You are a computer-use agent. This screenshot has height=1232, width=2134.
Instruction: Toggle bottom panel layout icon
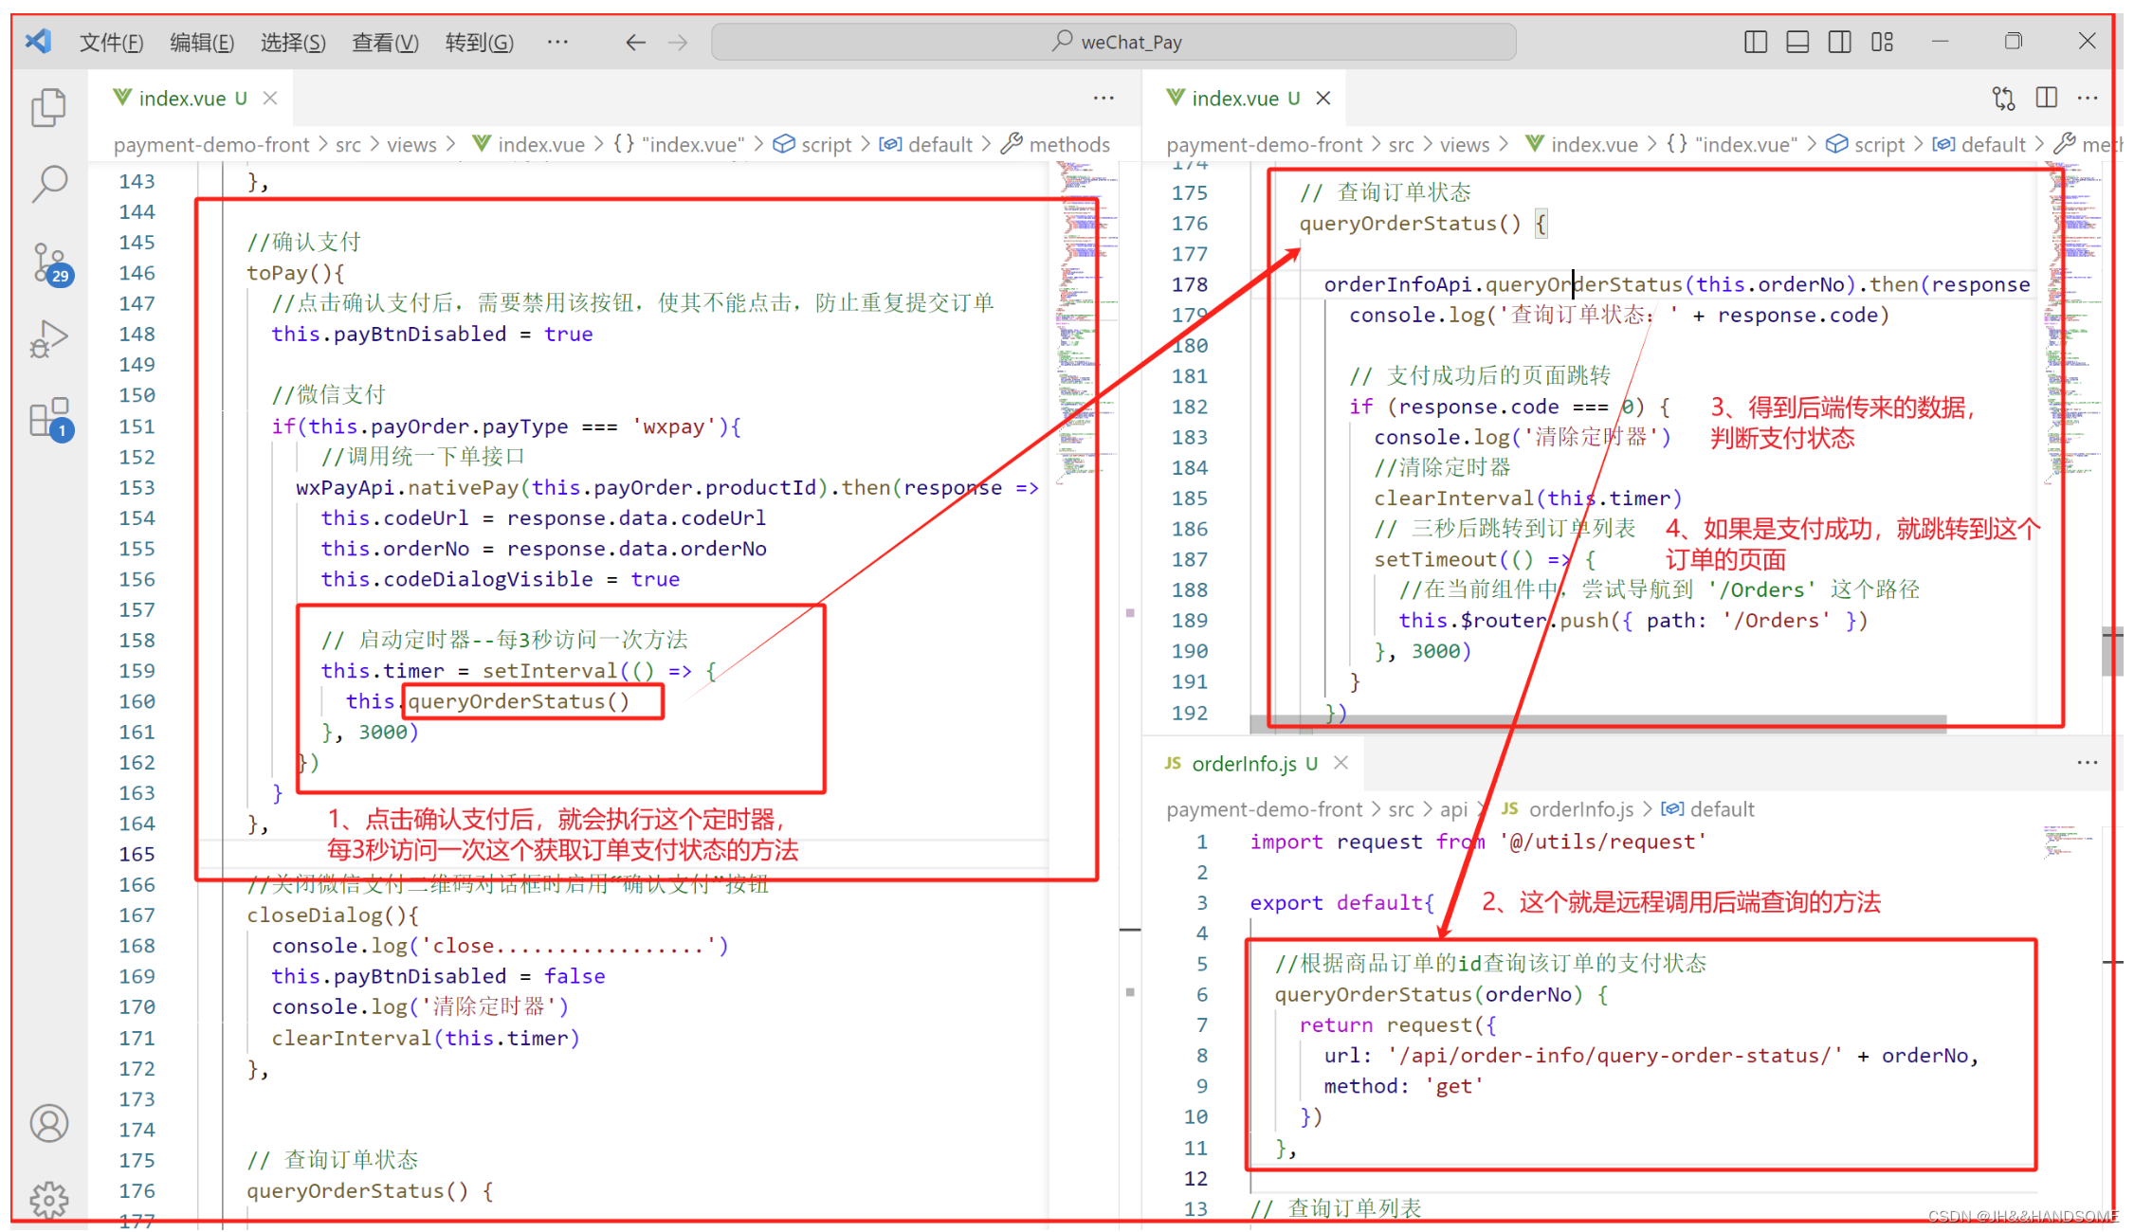pyautogui.click(x=1797, y=42)
